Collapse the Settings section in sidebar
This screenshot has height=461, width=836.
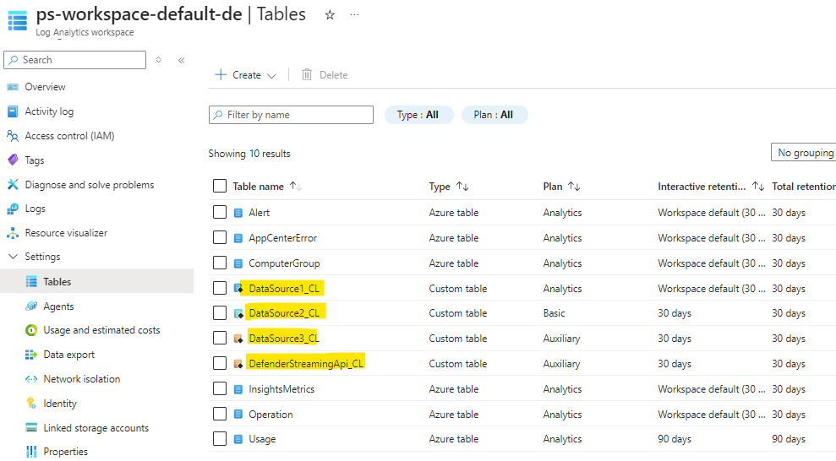pos(13,257)
